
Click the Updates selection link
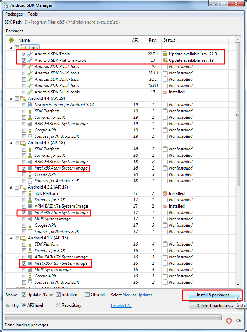[x=145, y=295]
